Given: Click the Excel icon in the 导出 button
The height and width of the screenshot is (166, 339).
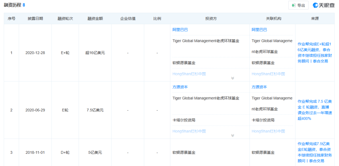Looking at the screenshot, I should click(x=294, y=5).
